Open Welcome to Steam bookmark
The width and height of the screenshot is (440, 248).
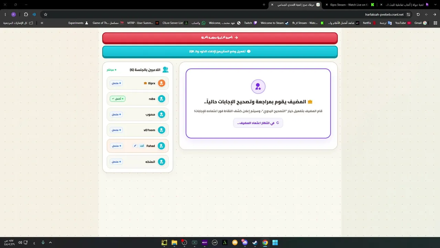point(274,23)
